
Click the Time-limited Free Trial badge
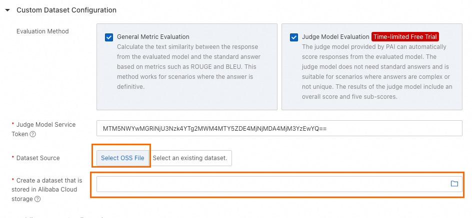[x=405, y=37]
